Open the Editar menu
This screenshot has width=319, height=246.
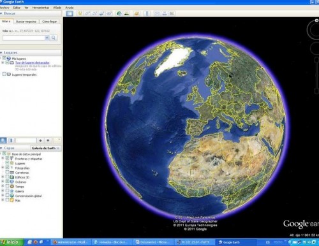tap(17, 8)
